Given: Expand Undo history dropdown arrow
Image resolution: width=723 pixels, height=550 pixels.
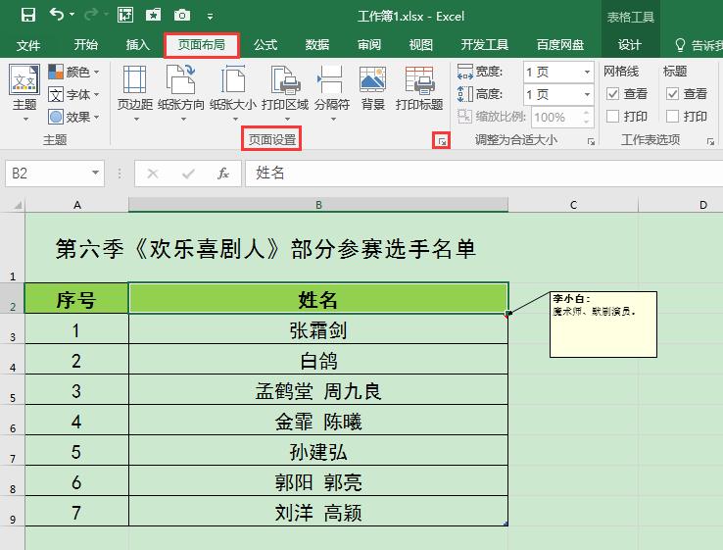Looking at the screenshot, I should (x=72, y=15).
